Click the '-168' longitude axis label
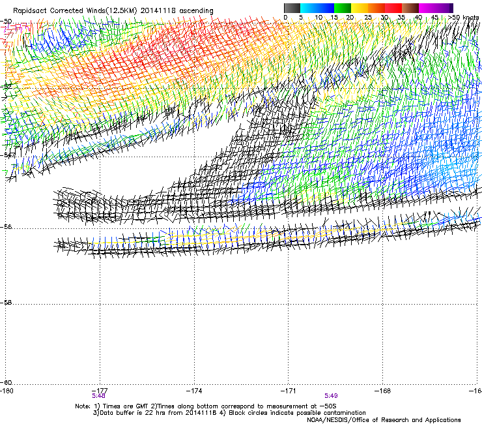482x424 pixels. pyautogui.click(x=383, y=391)
